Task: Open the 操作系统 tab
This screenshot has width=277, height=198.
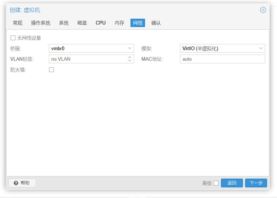Action: click(41, 23)
